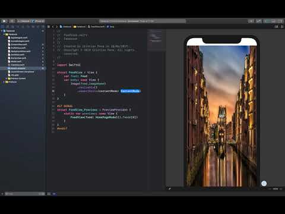Open Model.swift in the navigator
This screenshot has width=285, height=214.
click(16, 61)
